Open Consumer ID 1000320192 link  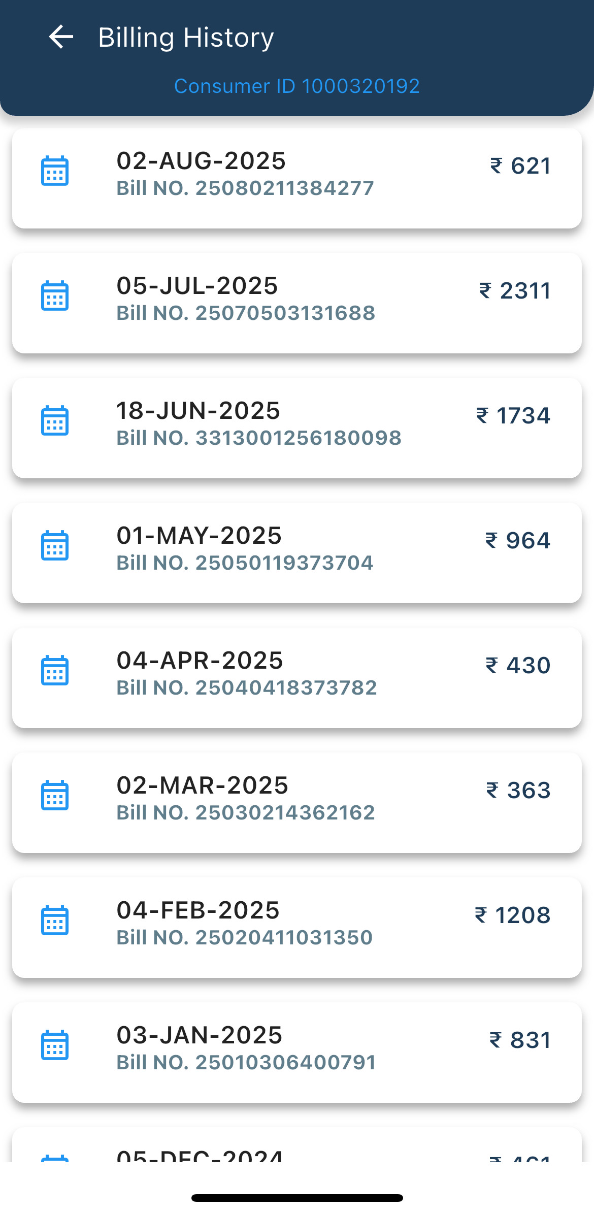point(297,86)
